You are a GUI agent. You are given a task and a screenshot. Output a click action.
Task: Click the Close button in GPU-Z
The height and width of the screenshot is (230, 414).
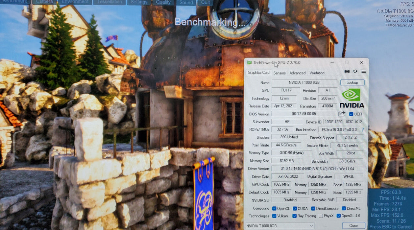tap(353, 225)
